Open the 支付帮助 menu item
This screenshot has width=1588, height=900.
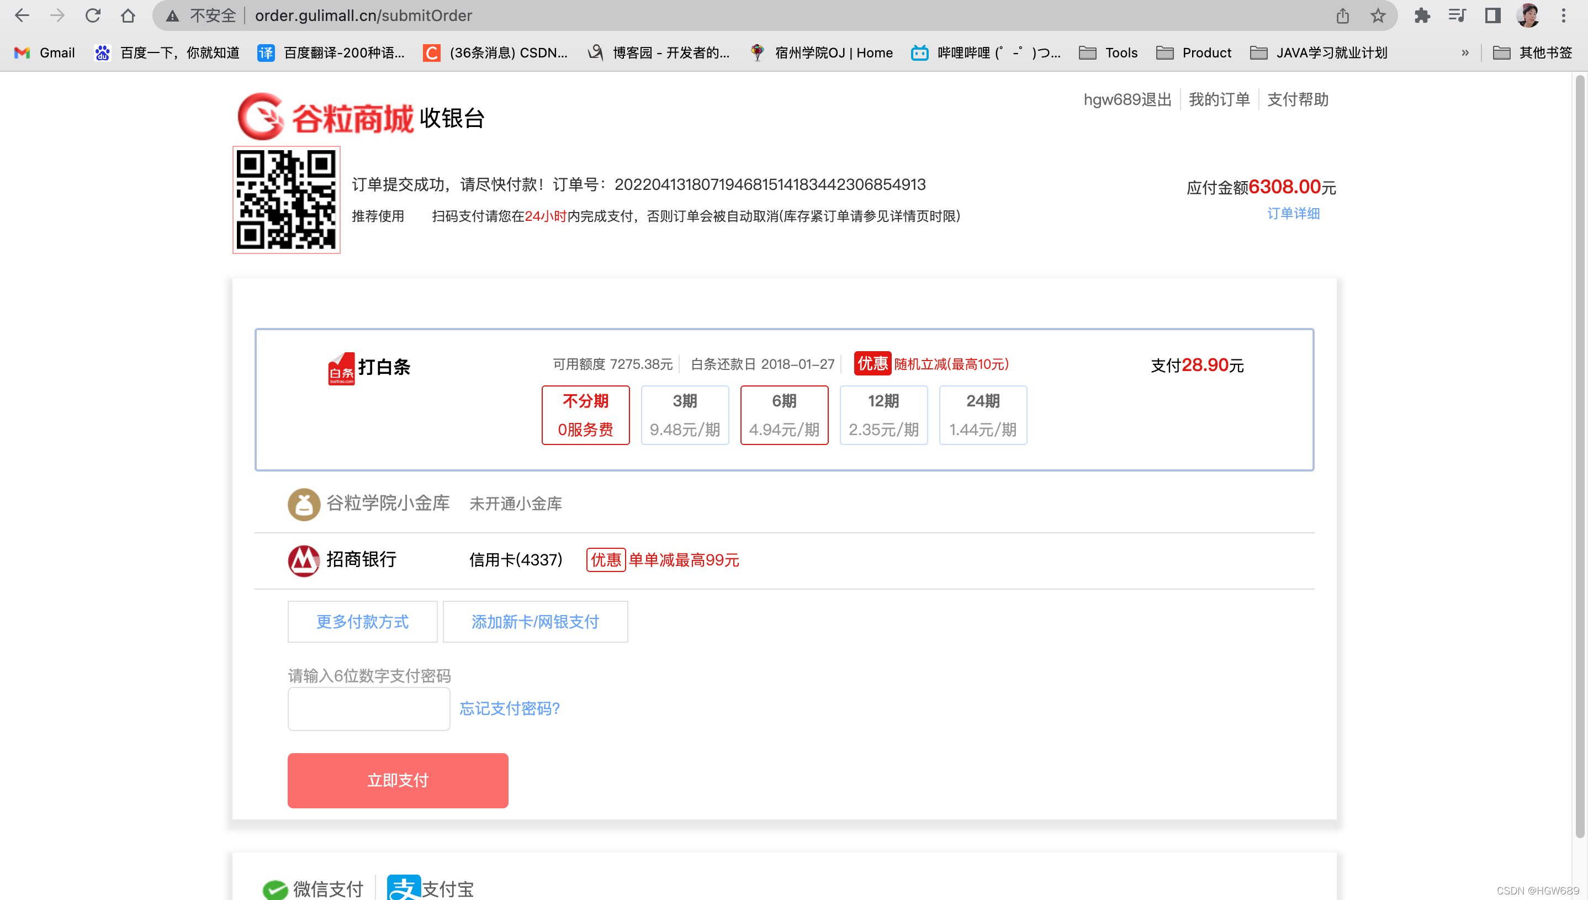1297,99
